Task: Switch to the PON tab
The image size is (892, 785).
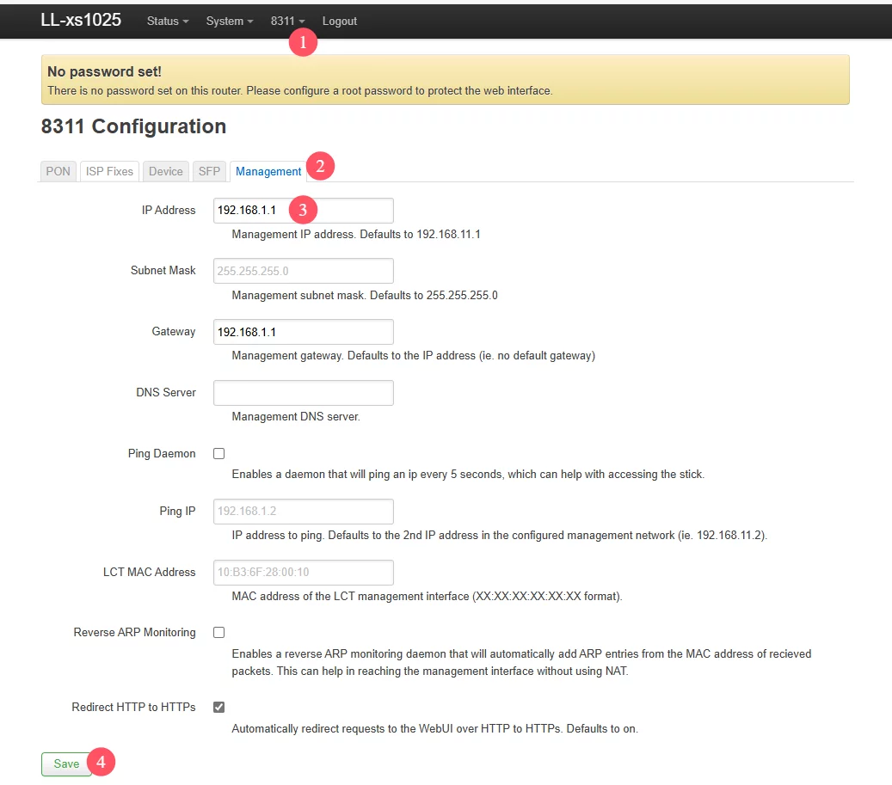Action: [x=58, y=171]
